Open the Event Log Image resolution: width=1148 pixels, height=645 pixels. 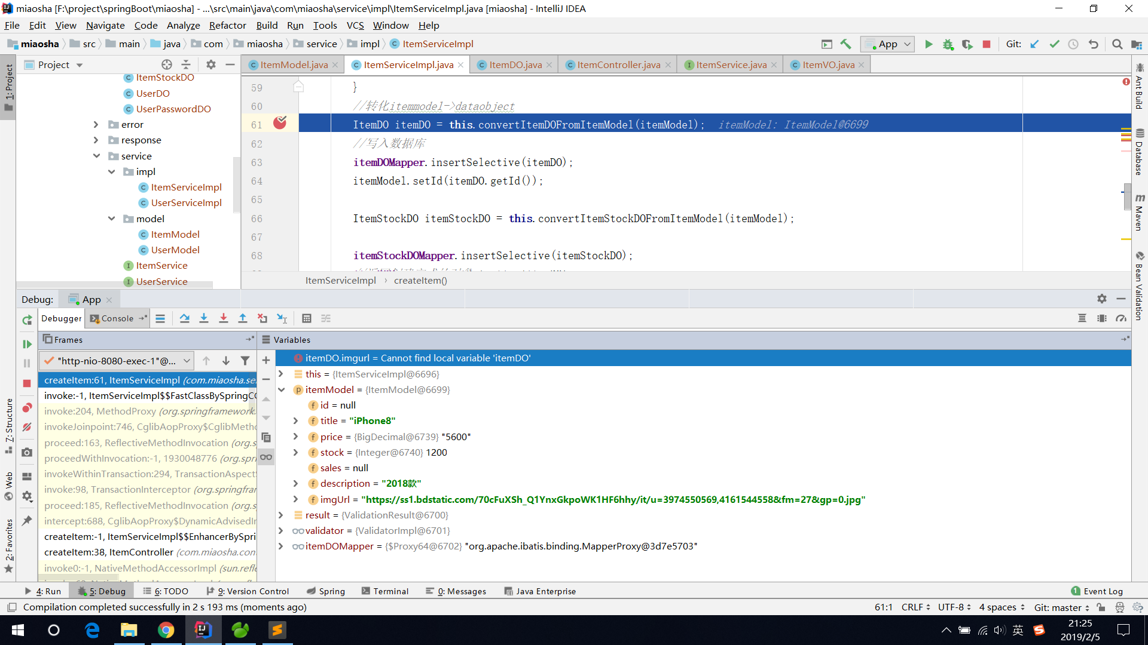click(1097, 591)
